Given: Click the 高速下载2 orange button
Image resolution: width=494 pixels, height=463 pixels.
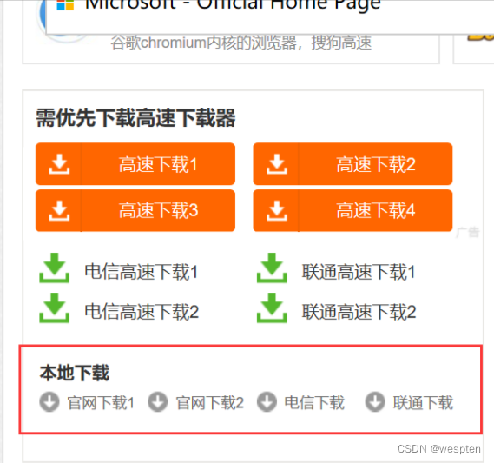Looking at the screenshot, I should pyautogui.click(x=352, y=164).
